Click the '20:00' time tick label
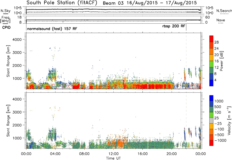The height and width of the screenshot is (160, 232). [171, 154]
